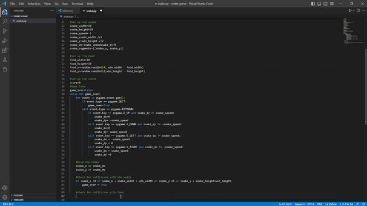Open the Search view in activity bar
The width and height of the screenshot is (367, 206).
click(5, 22)
